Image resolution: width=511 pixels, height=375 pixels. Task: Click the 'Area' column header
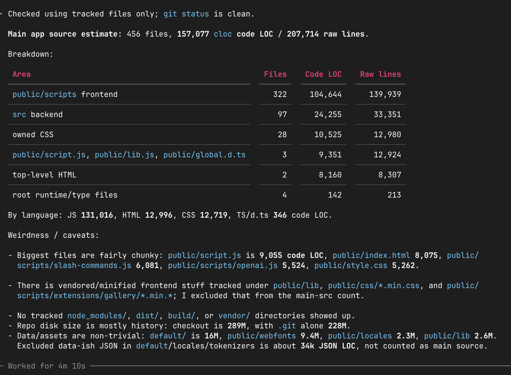(22, 74)
